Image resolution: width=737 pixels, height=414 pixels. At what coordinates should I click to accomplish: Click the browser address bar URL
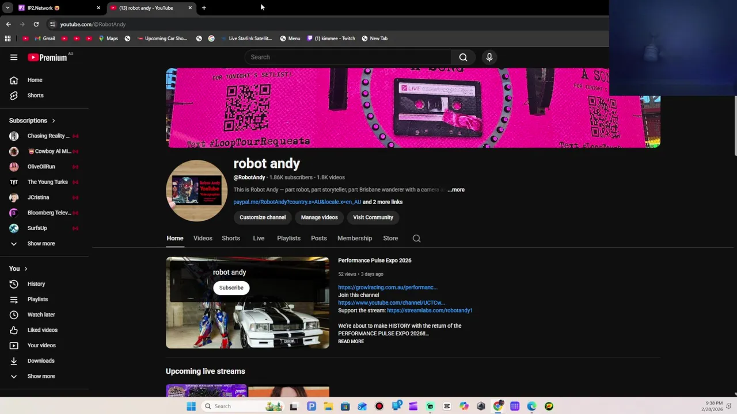tap(93, 24)
